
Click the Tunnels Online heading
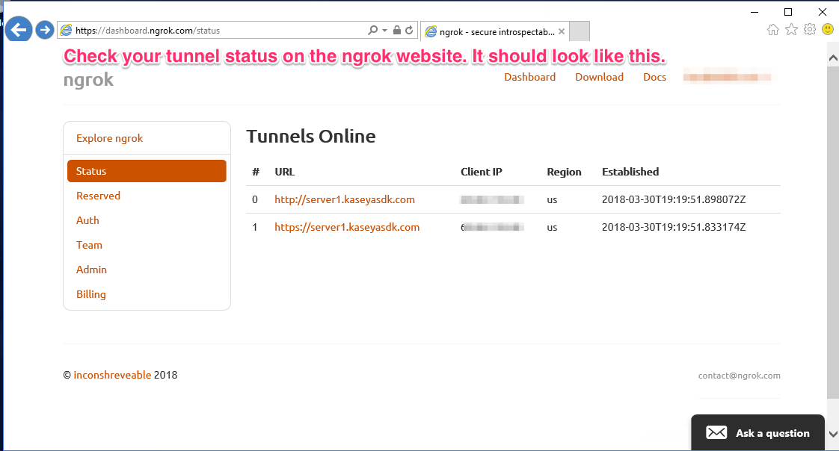pyautogui.click(x=311, y=136)
